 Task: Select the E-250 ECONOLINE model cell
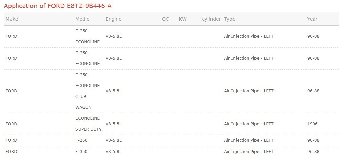(88, 36)
